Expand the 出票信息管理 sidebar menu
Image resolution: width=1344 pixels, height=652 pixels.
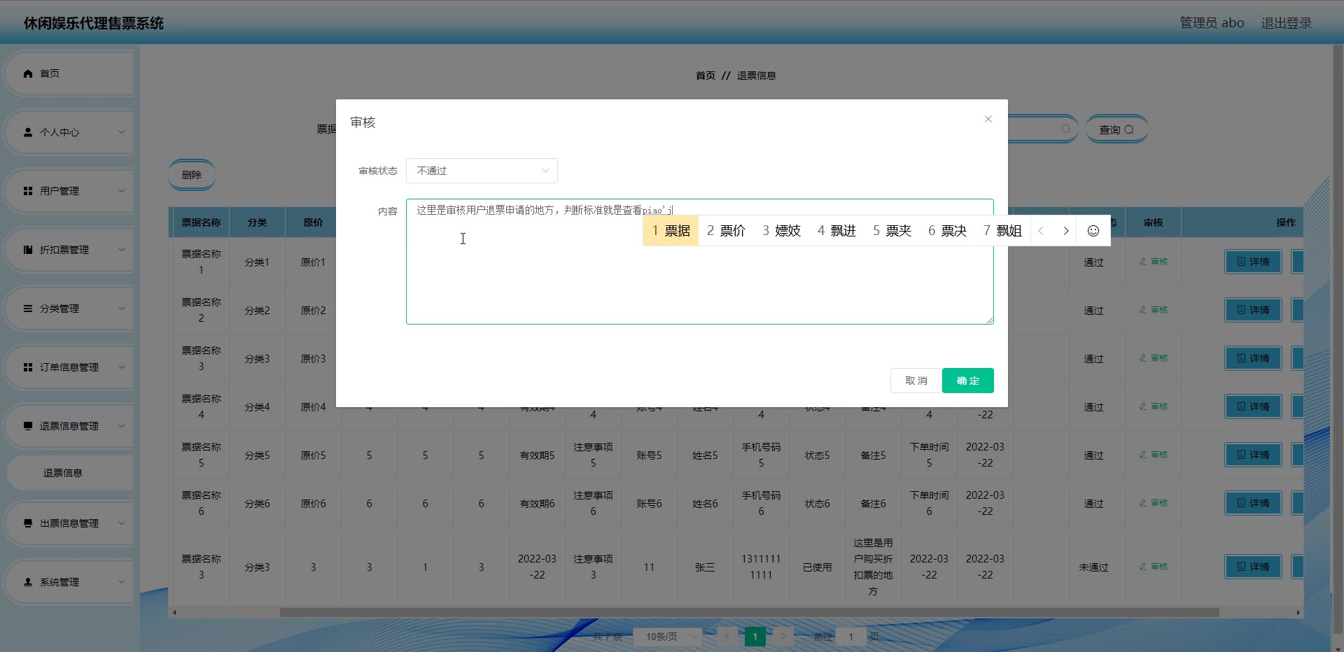pyautogui.click(x=69, y=523)
